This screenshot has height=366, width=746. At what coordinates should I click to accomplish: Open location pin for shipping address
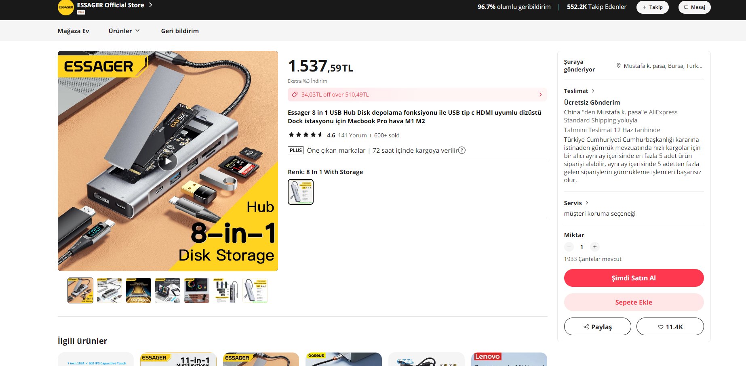618,65
